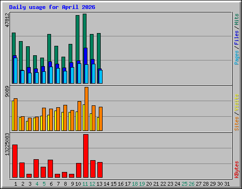
Task: Click day label 25 on x-axis
Action: click(184, 184)
